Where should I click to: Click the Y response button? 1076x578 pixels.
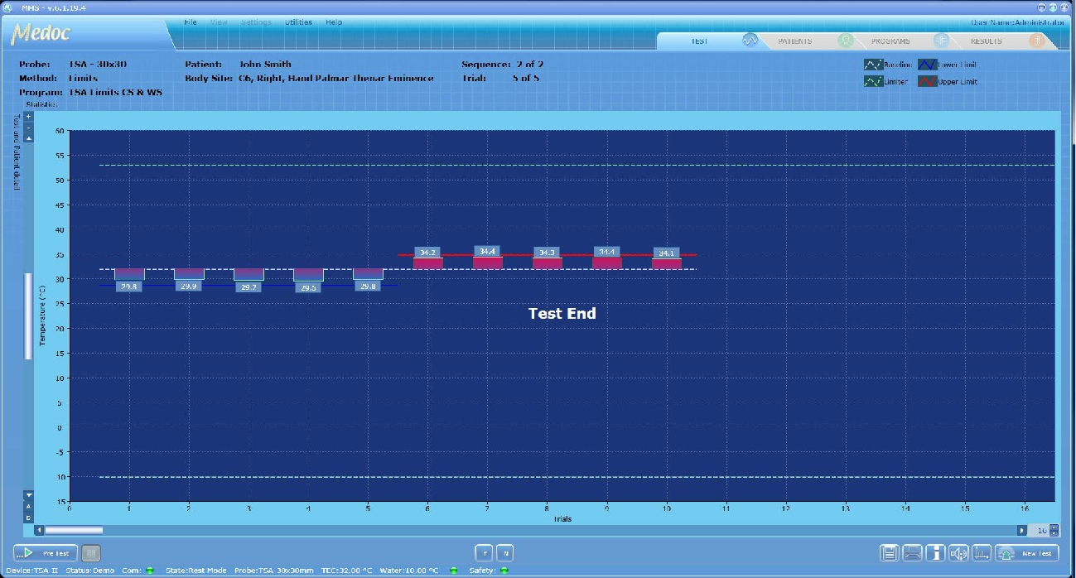[485, 553]
